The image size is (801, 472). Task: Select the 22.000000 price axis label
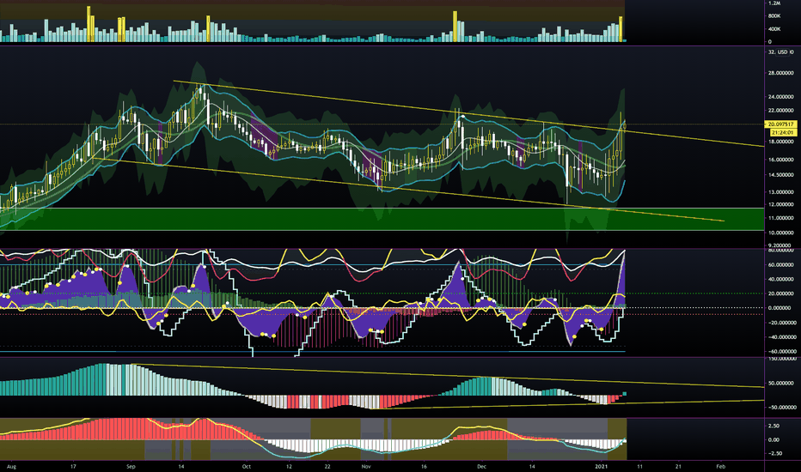tap(780, 110)
